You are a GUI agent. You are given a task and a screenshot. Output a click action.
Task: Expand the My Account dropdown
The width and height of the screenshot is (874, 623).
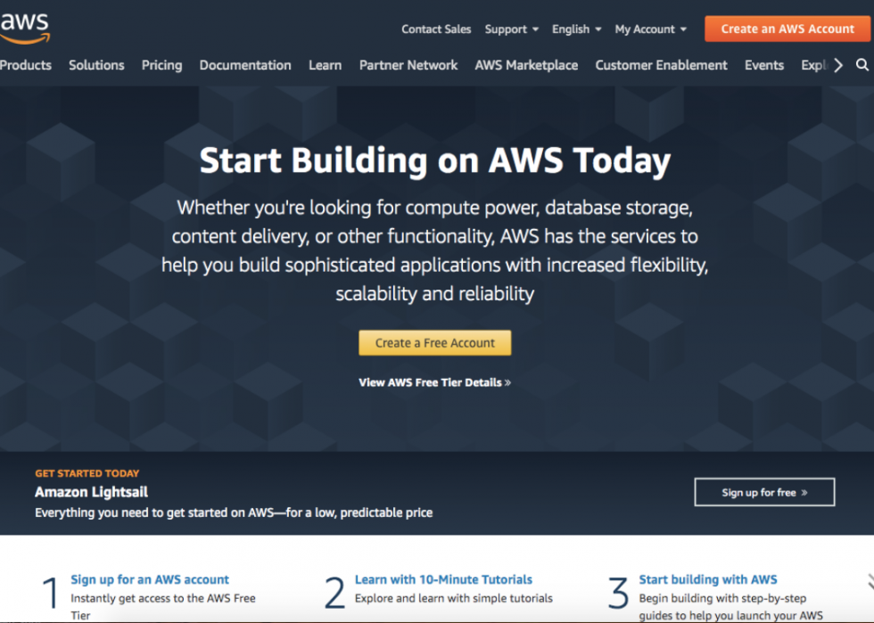click(650, 29)
